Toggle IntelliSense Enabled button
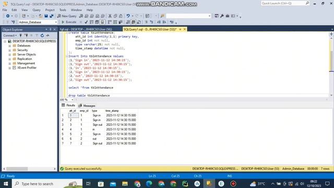The height and width of the screenshot is (188, 334). pyautogui.click(x=102, y=22)
